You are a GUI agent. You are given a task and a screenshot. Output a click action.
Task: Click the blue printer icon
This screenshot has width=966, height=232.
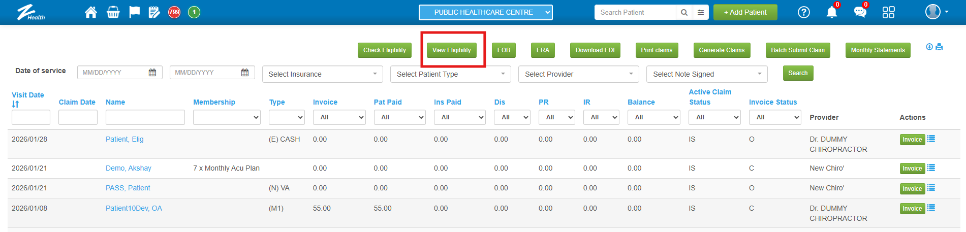(x=939, y=47)
